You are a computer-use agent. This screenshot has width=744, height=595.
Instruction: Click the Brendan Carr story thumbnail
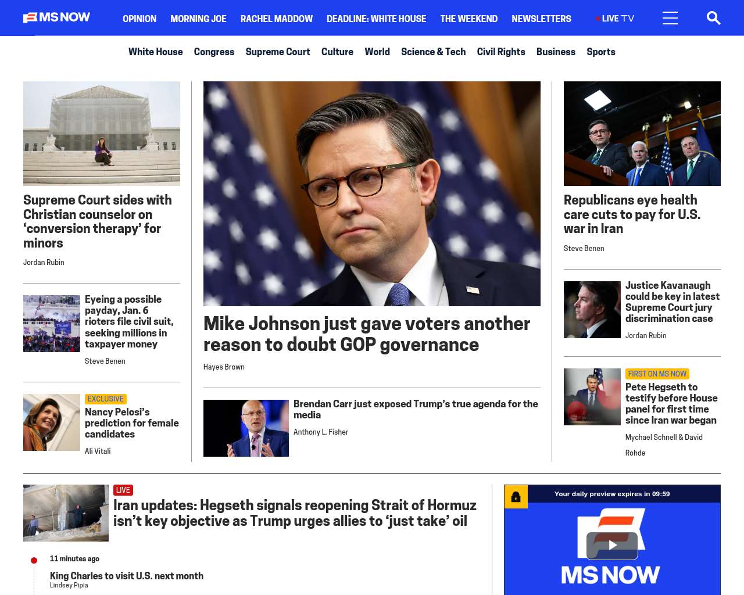(246, 428)
